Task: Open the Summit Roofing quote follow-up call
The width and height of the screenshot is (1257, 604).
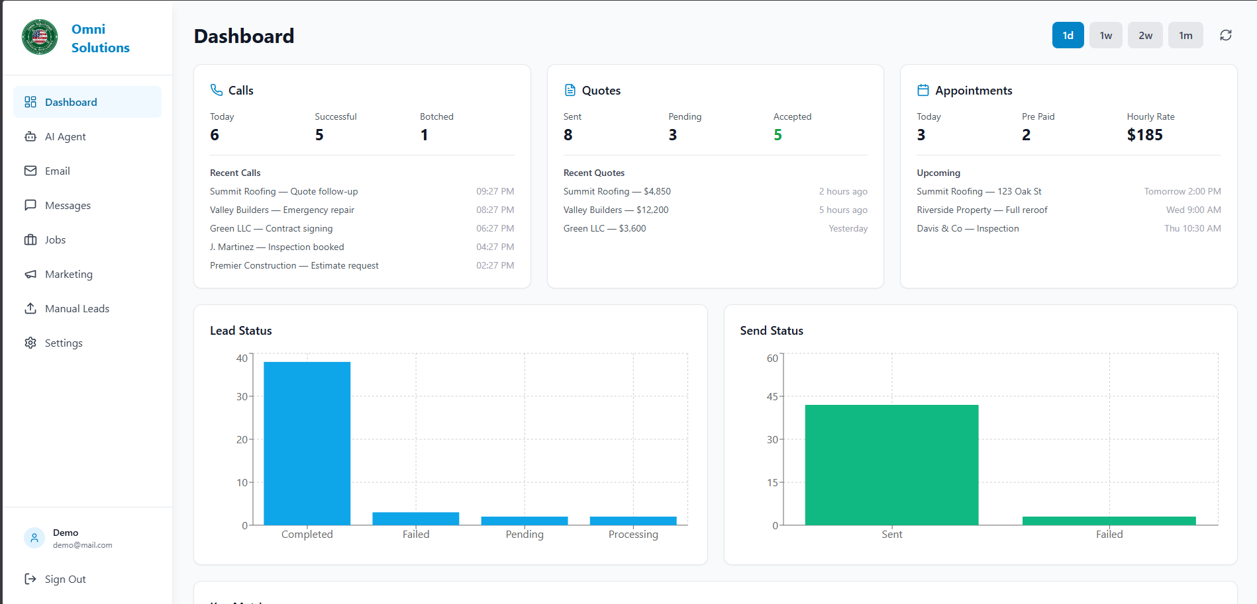Action: click(x=283, y=191)
